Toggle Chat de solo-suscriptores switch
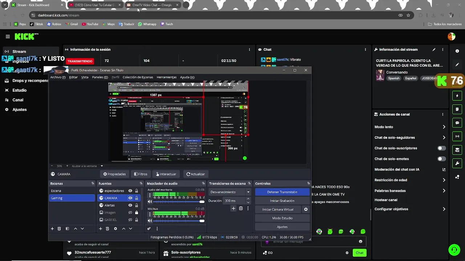Image resolution: width=465 pixels, height=261 pixels. (441, 148)
